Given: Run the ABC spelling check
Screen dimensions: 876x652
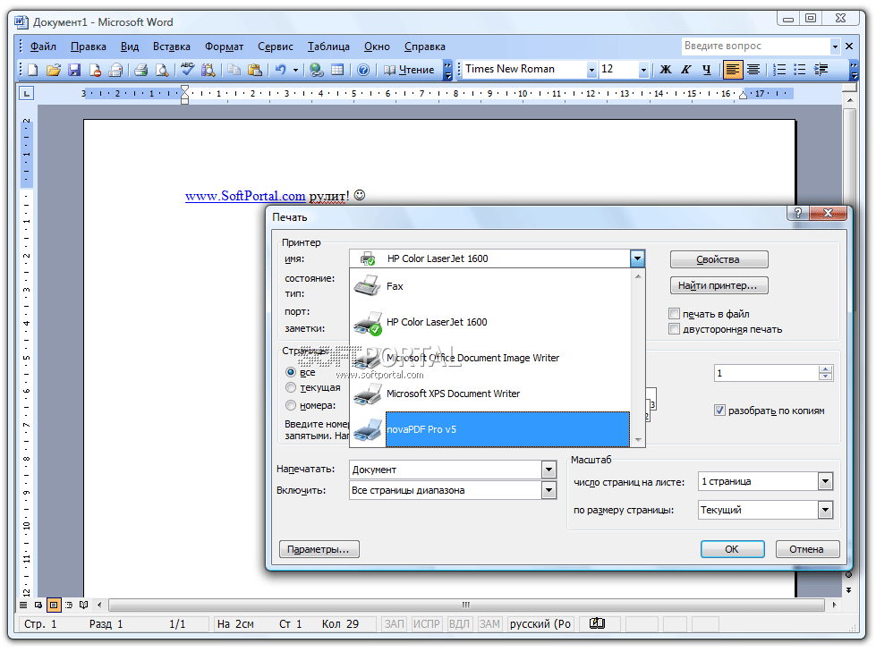Looking at the screenshot, I should pyautogui.click(x=187, y=69).
